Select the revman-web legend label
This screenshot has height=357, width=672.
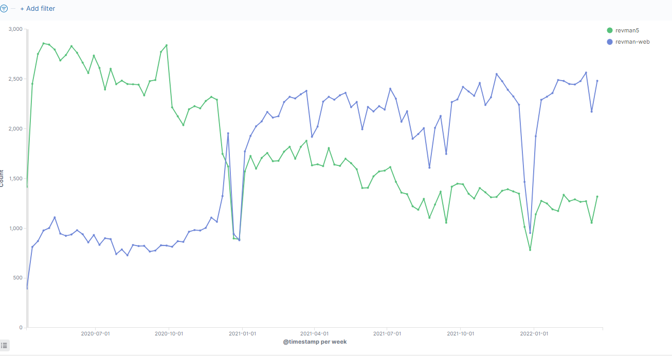[x=632, y=42]
